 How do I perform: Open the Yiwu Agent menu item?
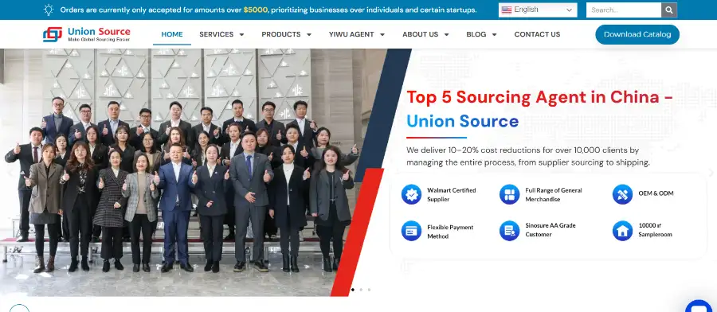[x=351, y=34]
